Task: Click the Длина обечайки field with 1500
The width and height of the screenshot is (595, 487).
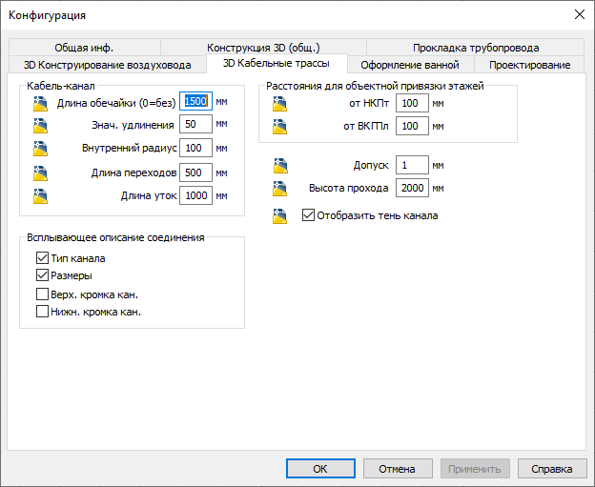Action: [x=195, y=101]
